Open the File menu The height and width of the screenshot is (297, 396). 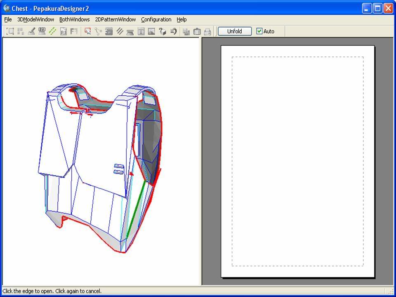pyautogui.click(x=8, y=19)
